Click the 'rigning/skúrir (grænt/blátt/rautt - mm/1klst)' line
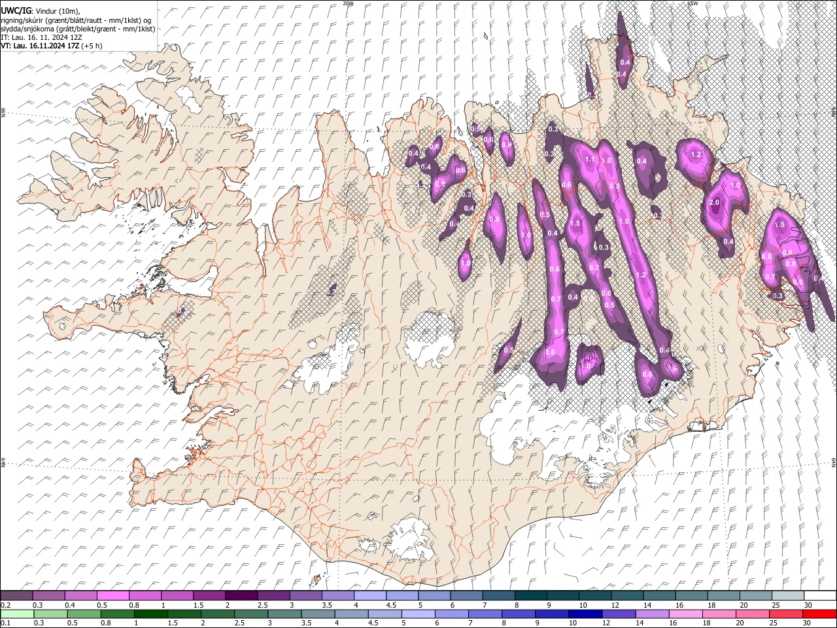The image size is (837, 628). [x=77, y=20]
